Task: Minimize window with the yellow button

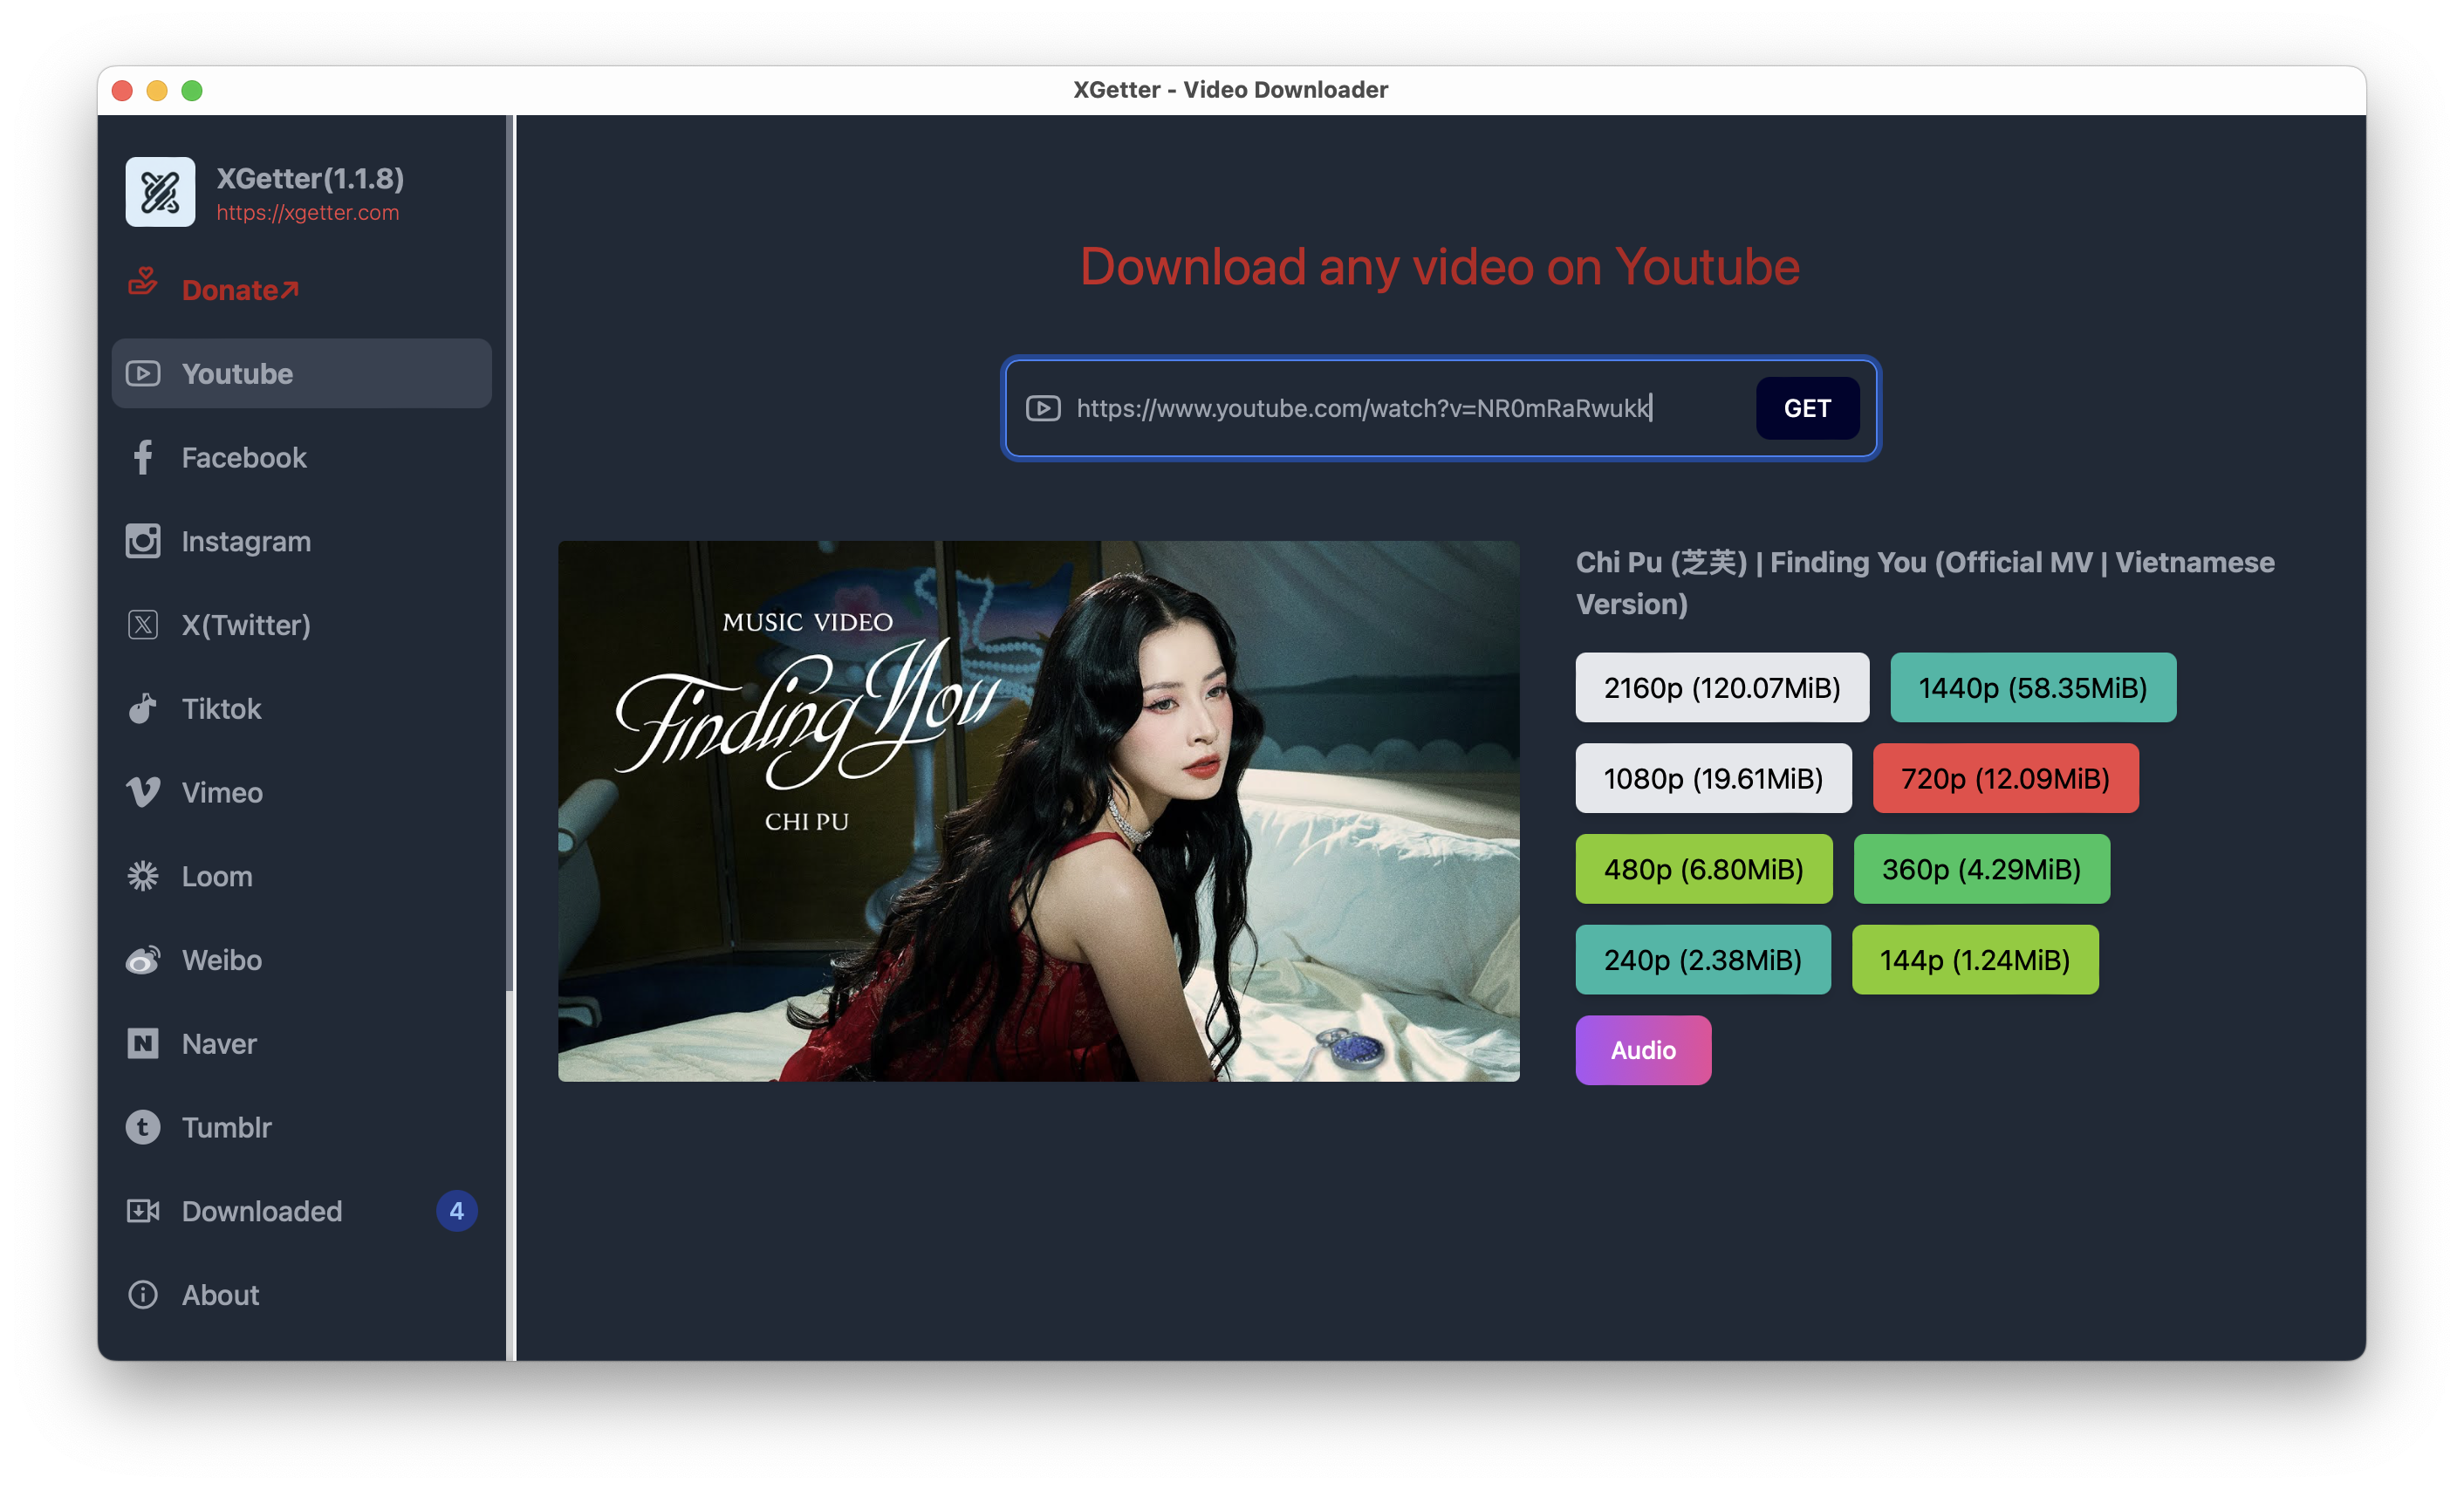Action: (157, 91)
